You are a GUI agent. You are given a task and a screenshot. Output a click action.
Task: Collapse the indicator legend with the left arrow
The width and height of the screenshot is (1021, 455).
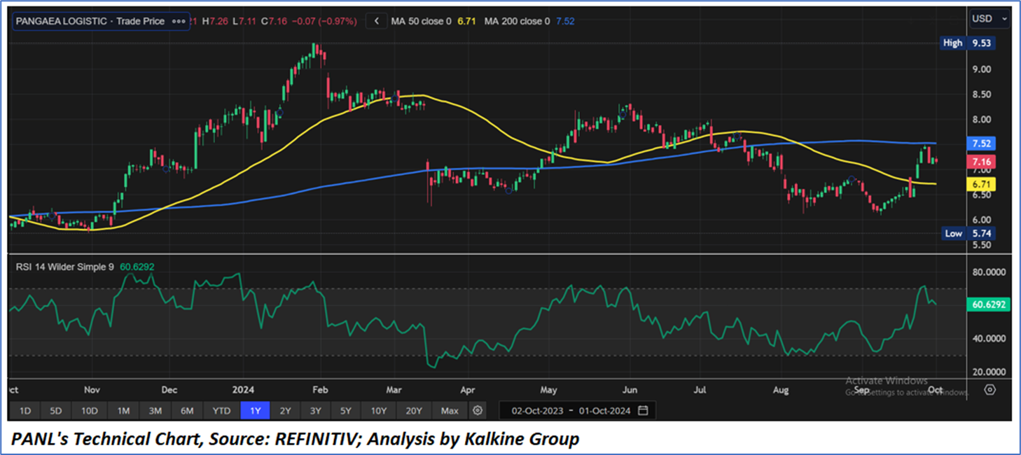[376, 22]
